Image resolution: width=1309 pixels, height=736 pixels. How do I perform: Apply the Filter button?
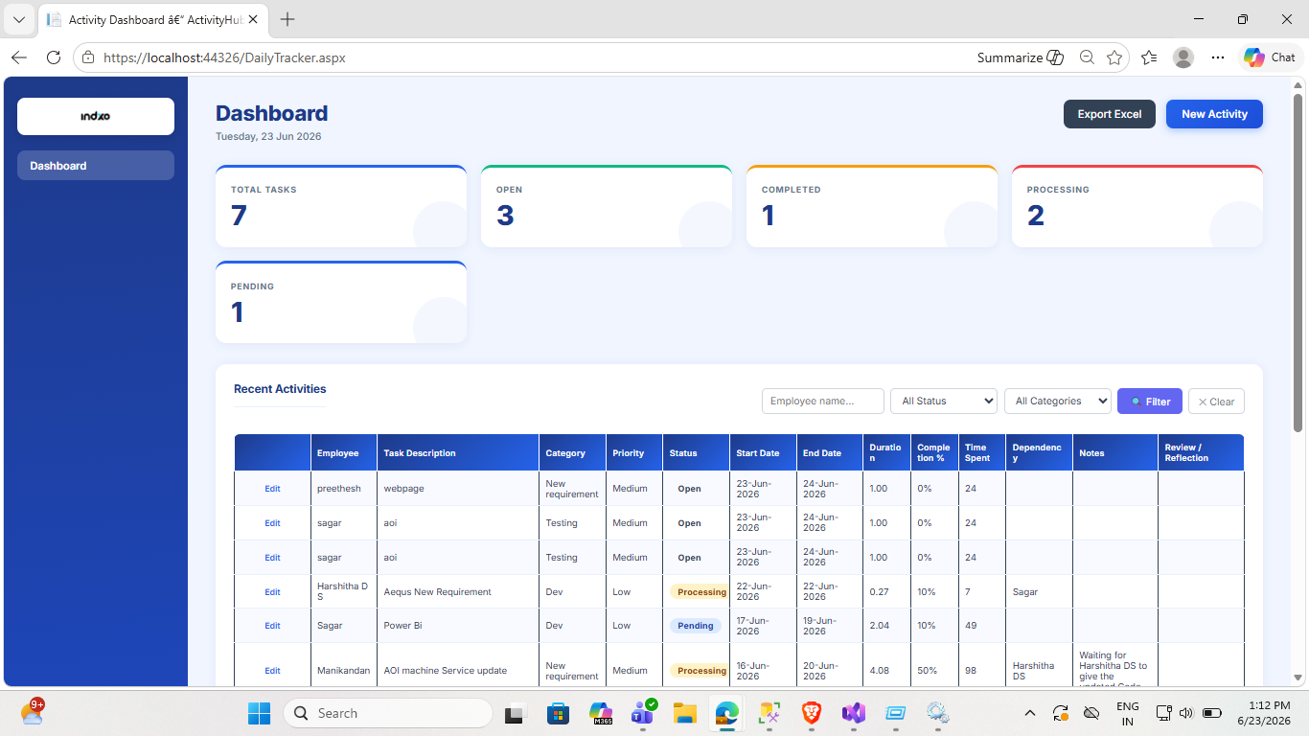(x=1150, y=402)
